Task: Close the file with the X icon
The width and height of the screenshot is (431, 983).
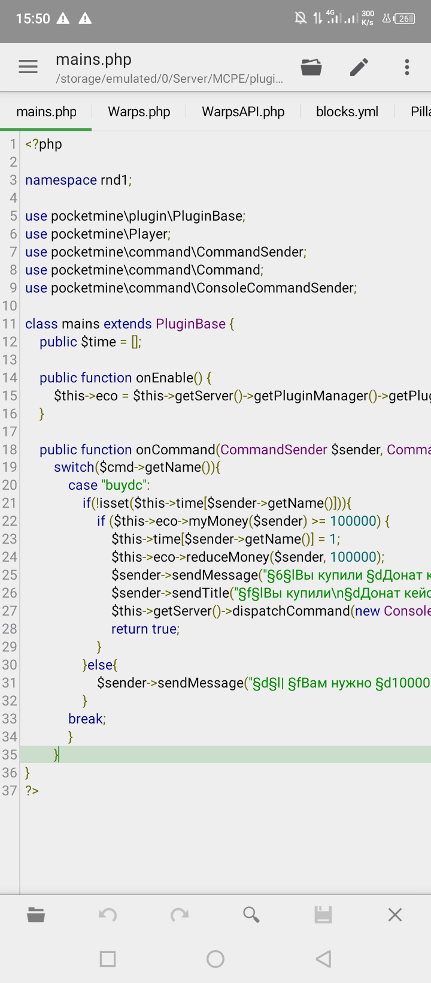Action: coord(395,915)
